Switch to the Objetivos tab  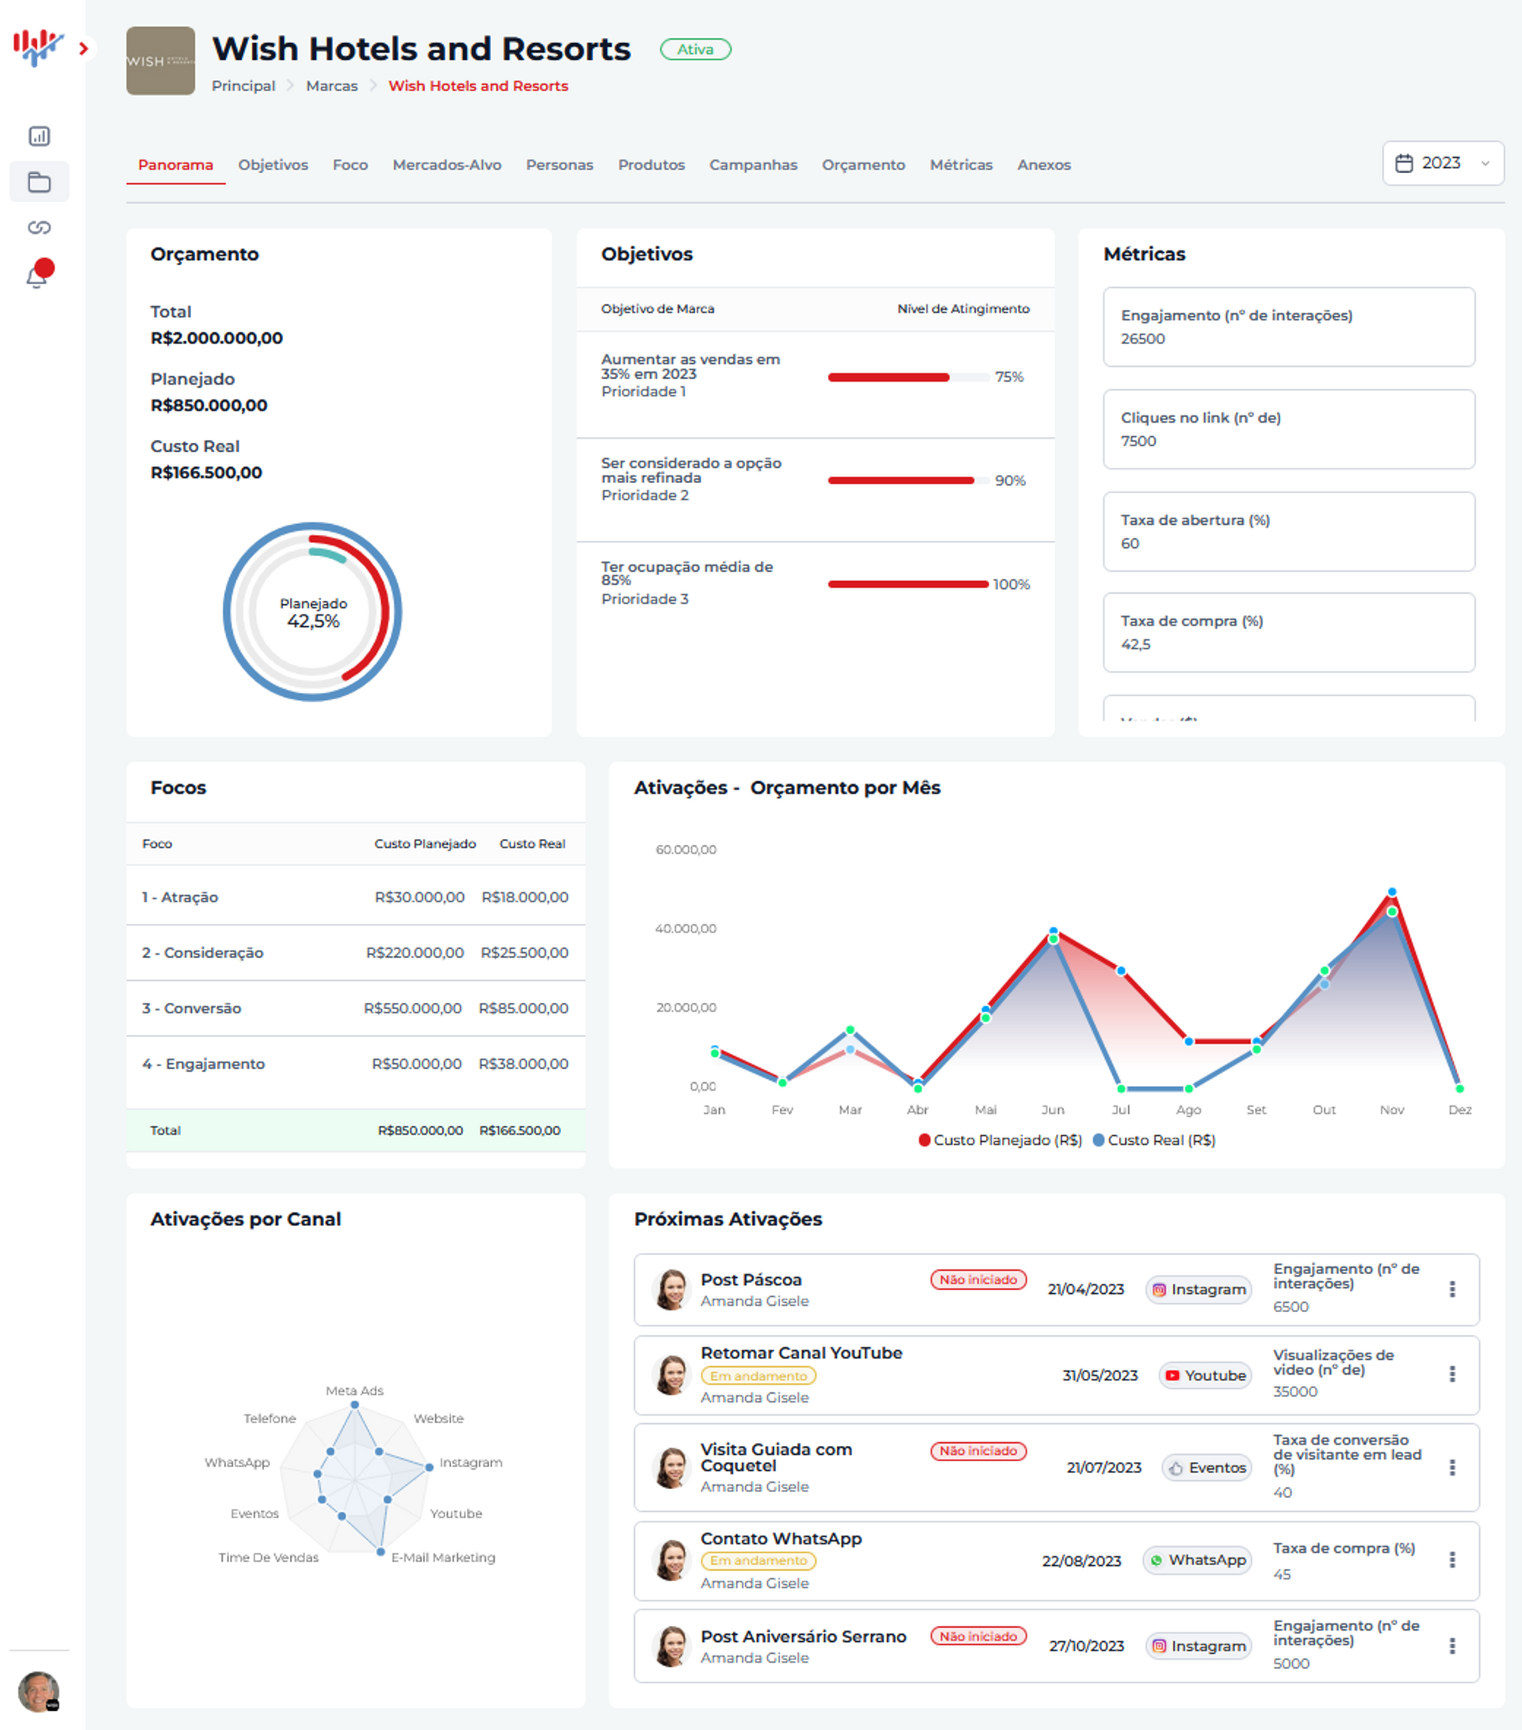point(273,165)
